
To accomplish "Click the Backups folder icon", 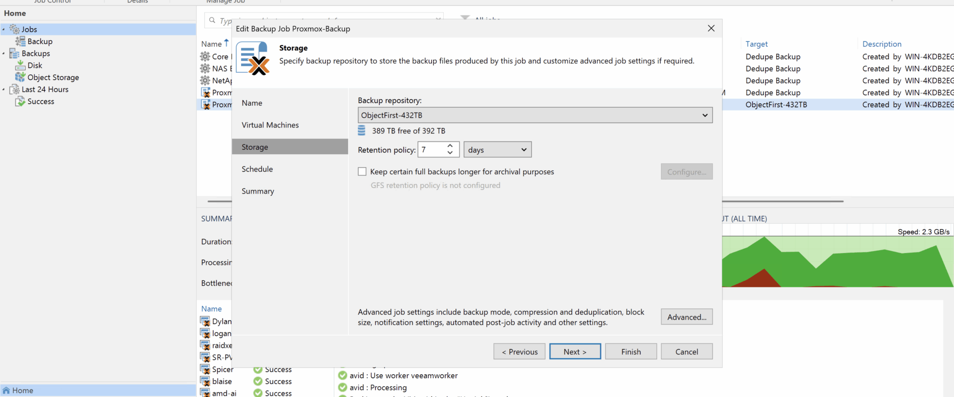I will 14,53.
